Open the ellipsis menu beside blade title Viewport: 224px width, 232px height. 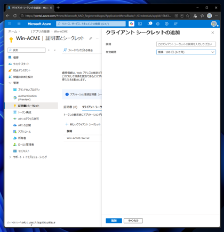click(x=97, y=38)
